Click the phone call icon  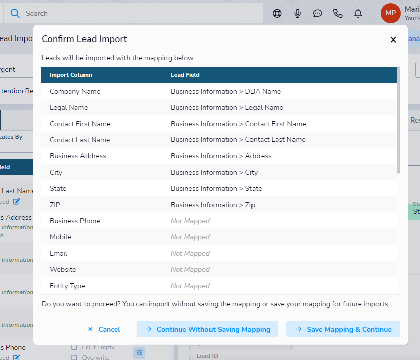click(338, 13)
